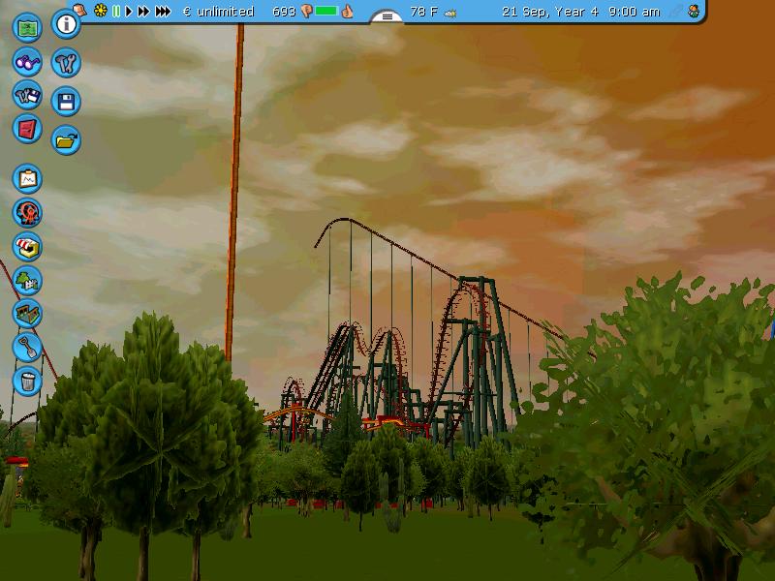
Task: Open view options with binoculars icon
Action: (27, 62)
